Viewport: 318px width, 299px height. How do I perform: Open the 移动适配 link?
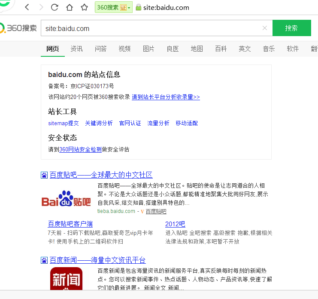187,123
